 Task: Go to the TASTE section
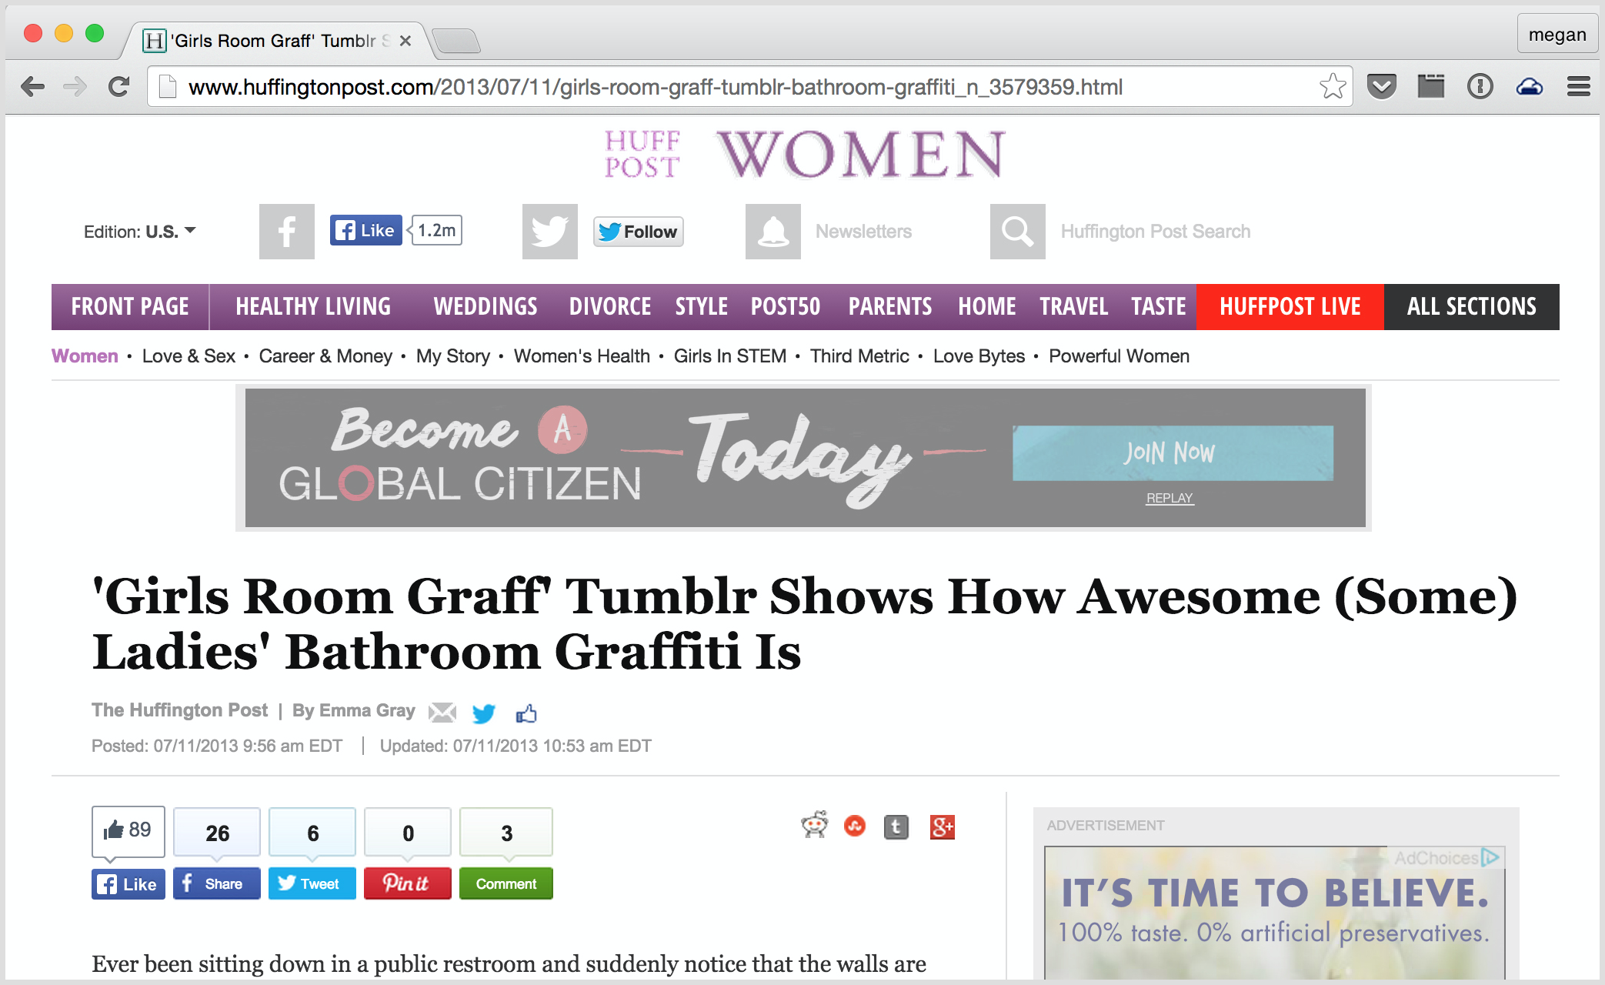1159,307
